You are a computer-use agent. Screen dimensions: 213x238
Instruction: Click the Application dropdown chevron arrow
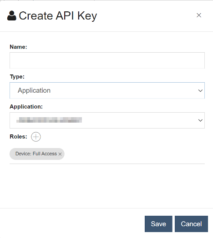click(200, 120)
